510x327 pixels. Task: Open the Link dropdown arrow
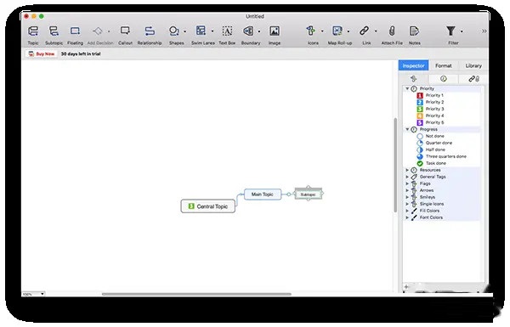pyautogui.click(x=376, y=31)
